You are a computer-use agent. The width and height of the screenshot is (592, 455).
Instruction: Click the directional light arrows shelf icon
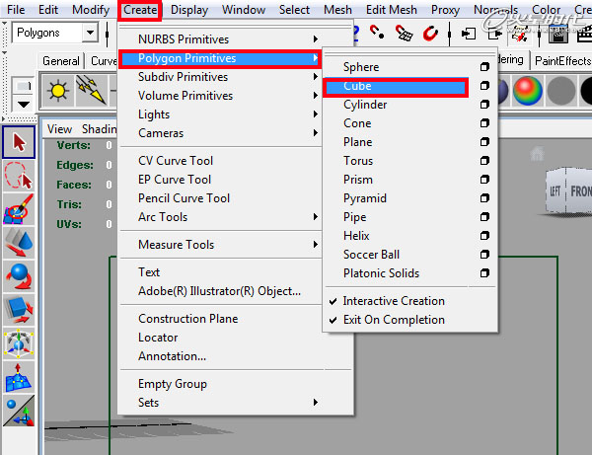tap(91, 91)
